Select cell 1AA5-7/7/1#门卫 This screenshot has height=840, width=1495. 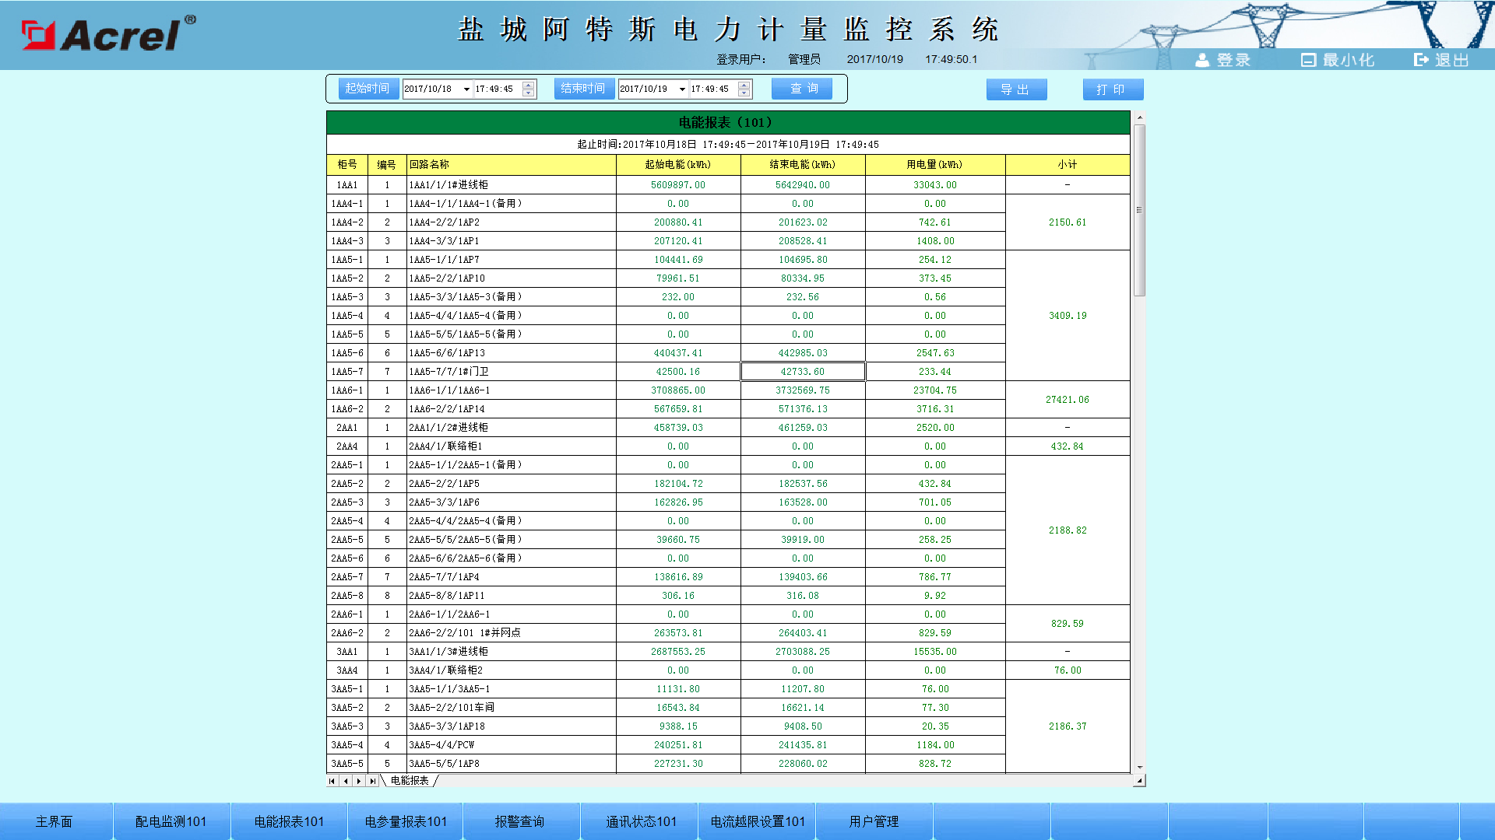click(x=512, y=372)
